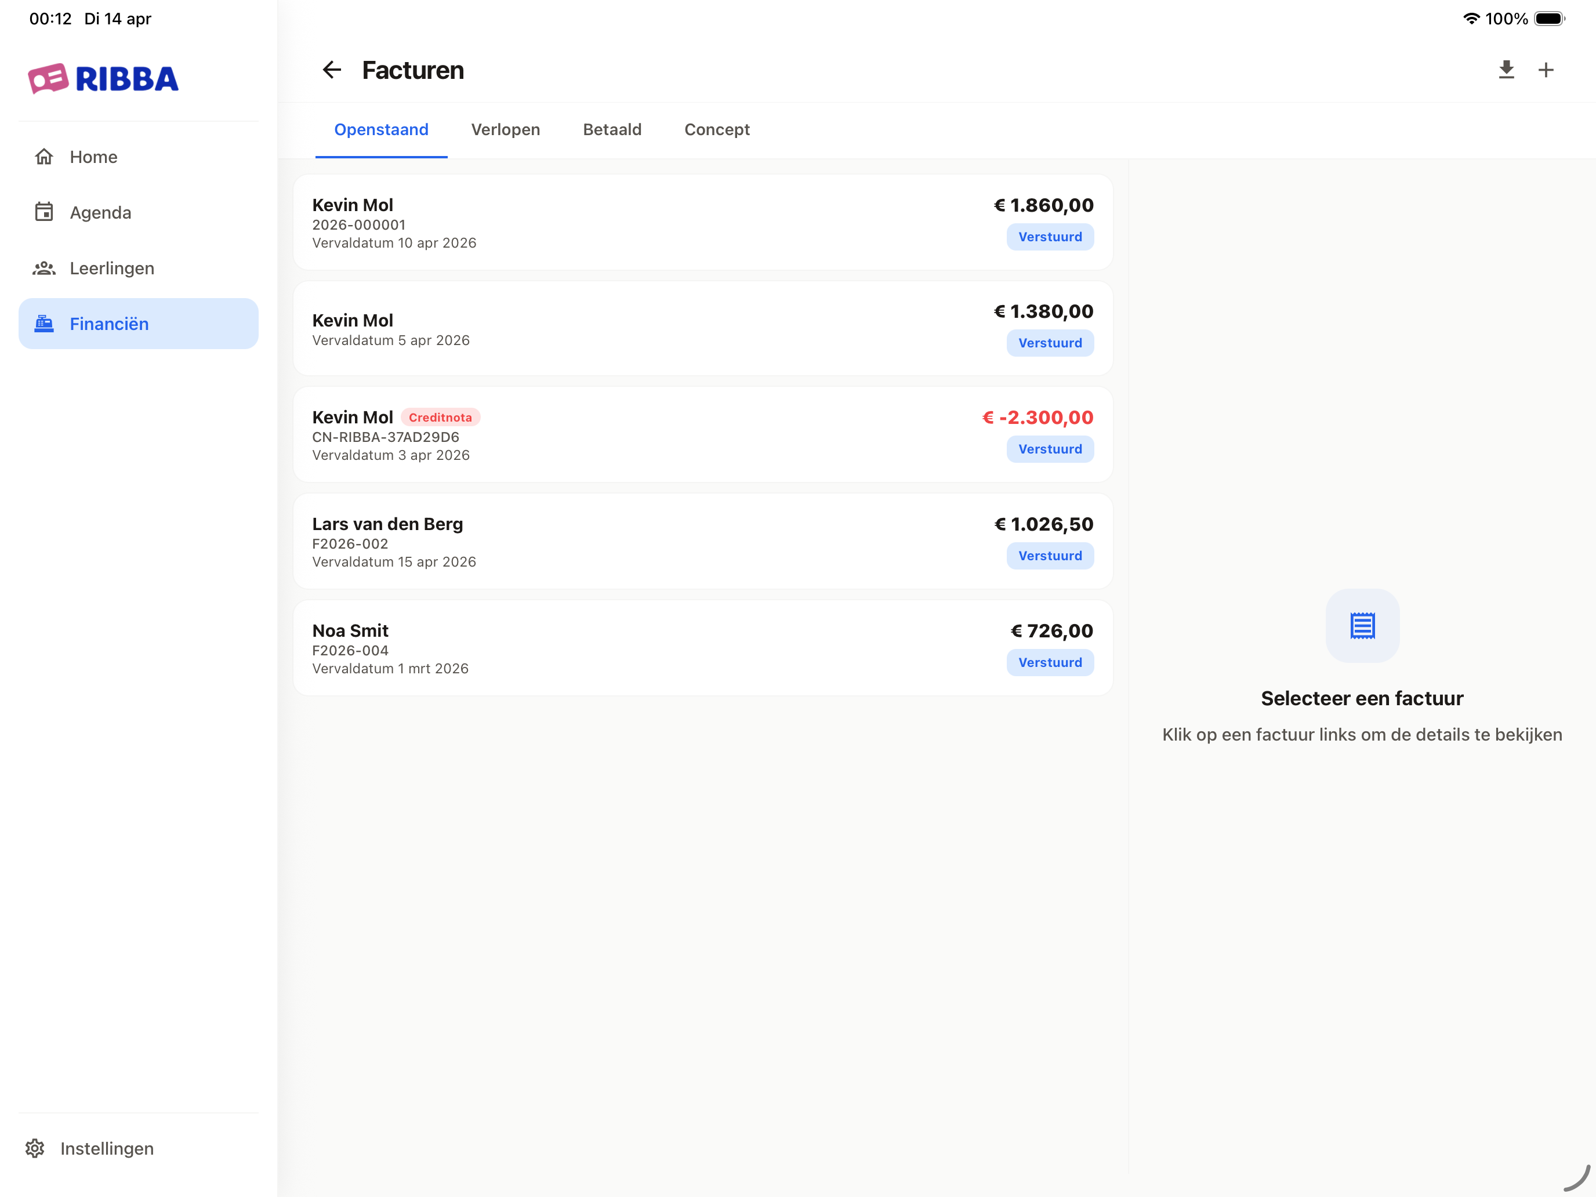This screenshot has width=1596, height=1197.
Task: Click the Facturen page title
Action: tap(413, 70)
